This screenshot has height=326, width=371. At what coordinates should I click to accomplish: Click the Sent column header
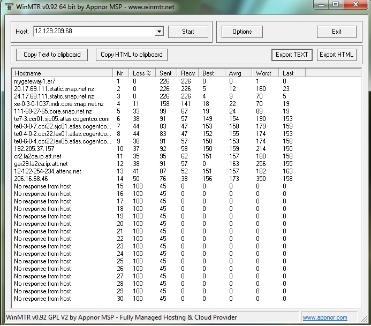[x=166, y=73]
